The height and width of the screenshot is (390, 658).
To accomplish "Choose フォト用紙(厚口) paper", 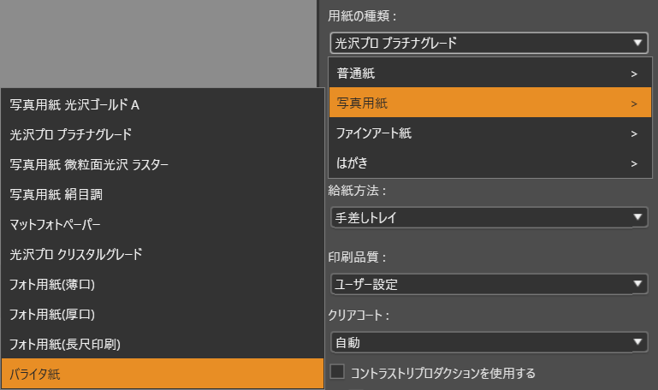I will tap(163, 314).
